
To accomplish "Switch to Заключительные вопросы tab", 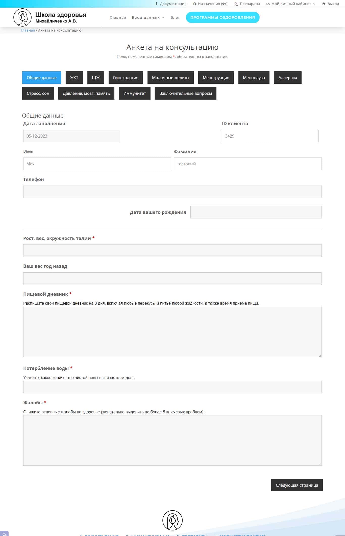I will (x=186, y=93).
